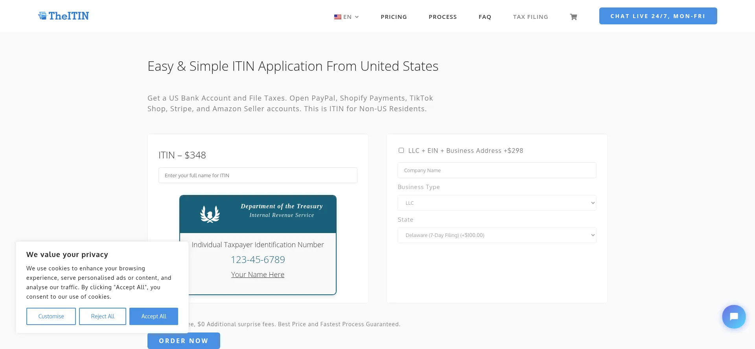Click the sample number 123-45-6789
Screen dimensions: 755x349
coord(258,260)
